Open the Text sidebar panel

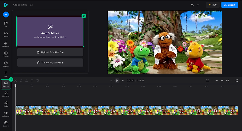coord(6,74)
